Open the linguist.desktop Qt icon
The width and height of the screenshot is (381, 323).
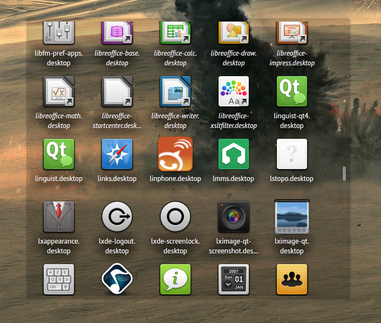coord(59,154)
